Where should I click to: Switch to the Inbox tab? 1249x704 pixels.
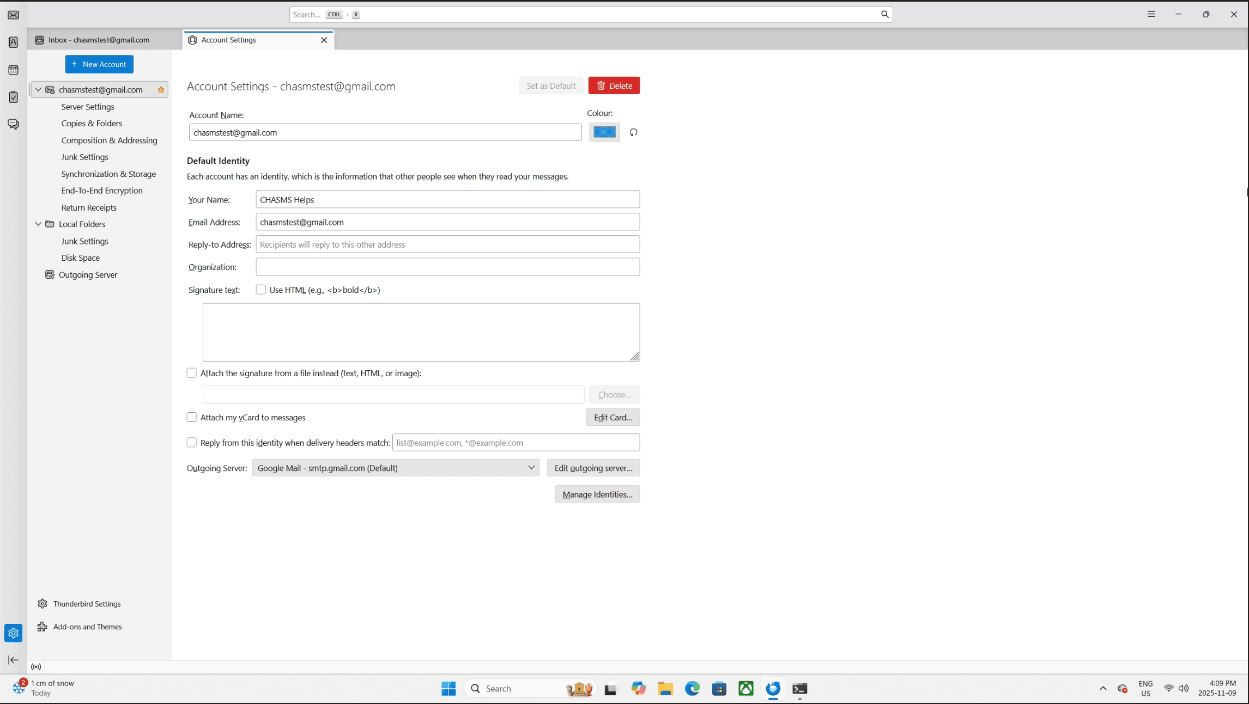98,40
